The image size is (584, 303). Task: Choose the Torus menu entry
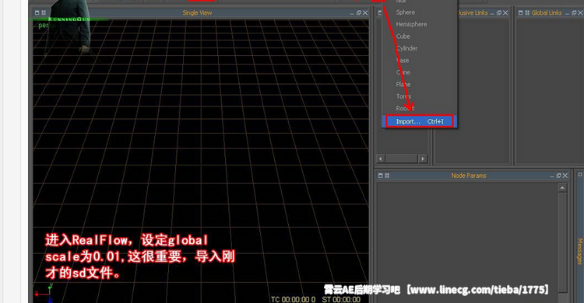point(403,96)
